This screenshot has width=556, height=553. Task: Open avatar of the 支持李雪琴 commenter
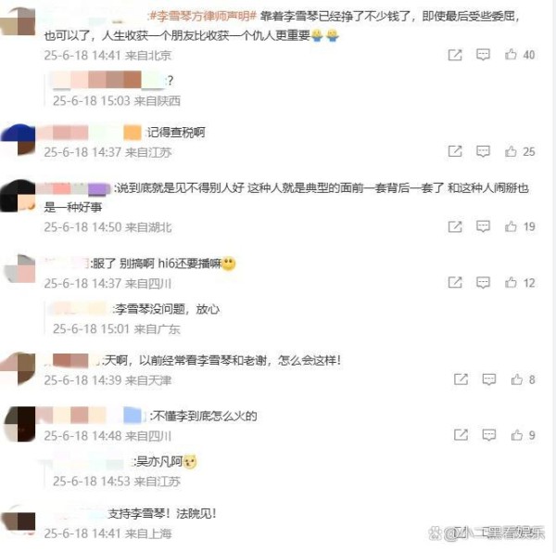pyautogui.click(x=19, y=521)
